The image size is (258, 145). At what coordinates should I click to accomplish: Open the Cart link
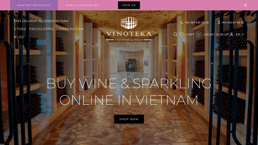pos(190,34)
